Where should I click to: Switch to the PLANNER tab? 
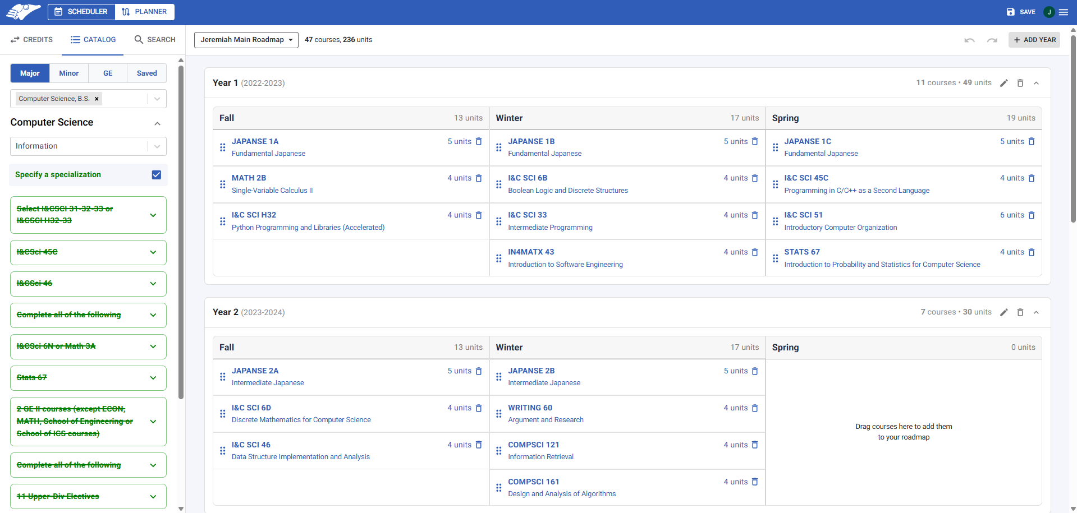click(144, 11)
